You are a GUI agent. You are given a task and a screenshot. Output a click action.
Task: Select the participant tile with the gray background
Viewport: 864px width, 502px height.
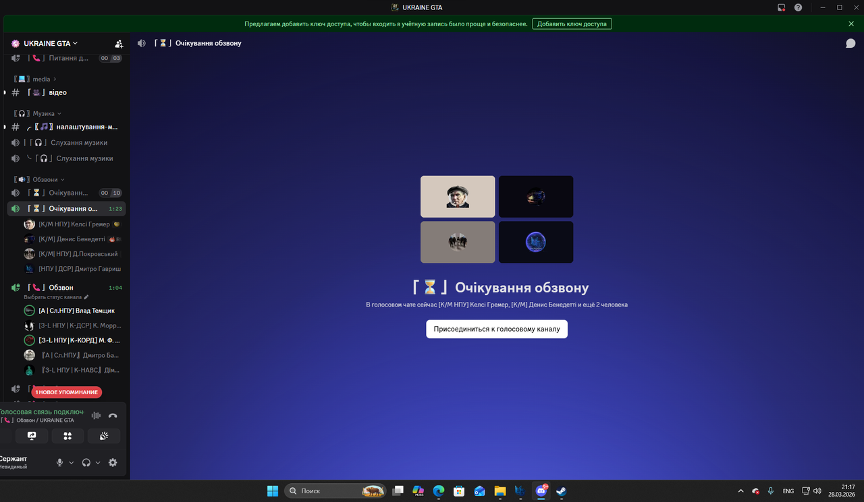(x=458, y=242)
